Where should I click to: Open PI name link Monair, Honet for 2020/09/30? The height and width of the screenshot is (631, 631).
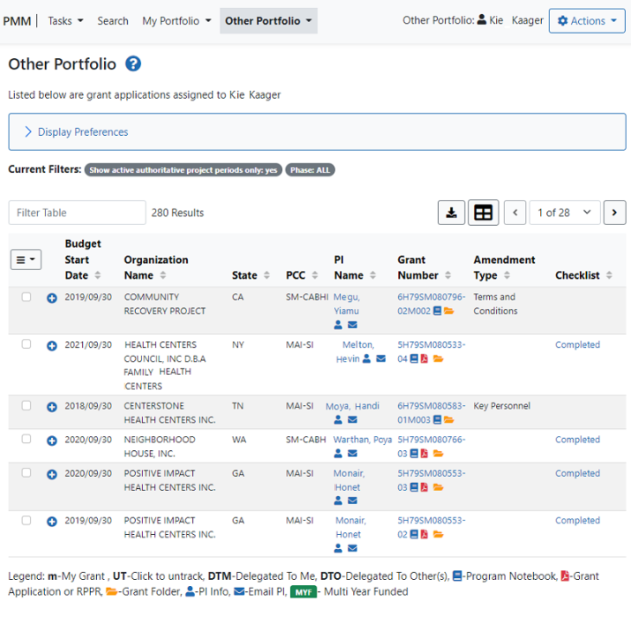[349, 480]
